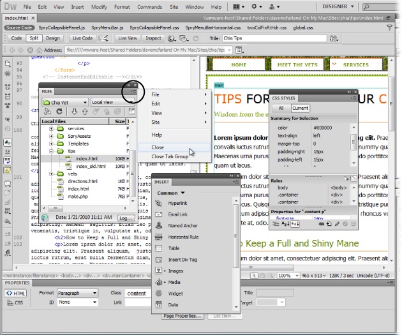Collapse tips folder in Files tree
The width and height of the screenshot is (402, 335).
(51, 151)
